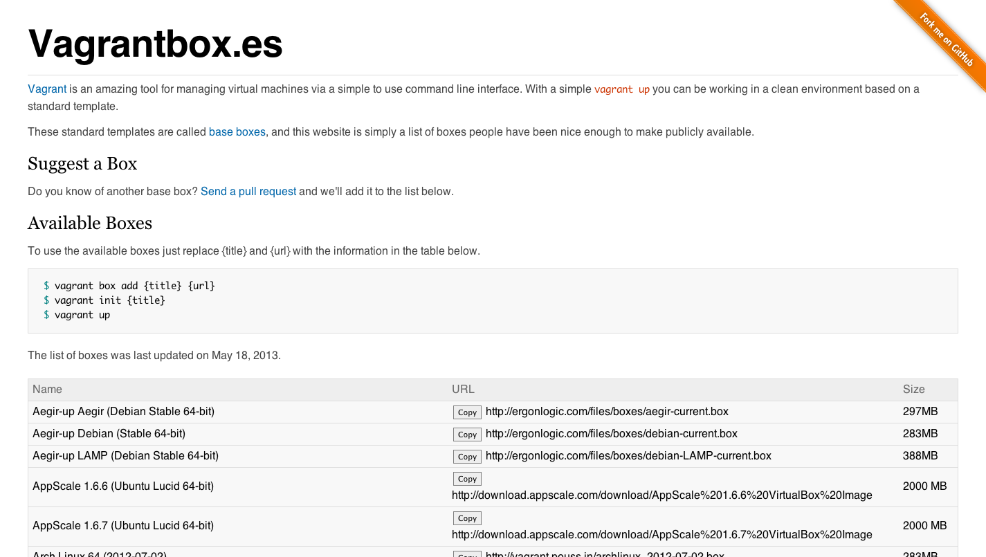Click the last updated May 18, 2013 text
The height and width of the screenshot is (557, 986).
click(154, 356)
